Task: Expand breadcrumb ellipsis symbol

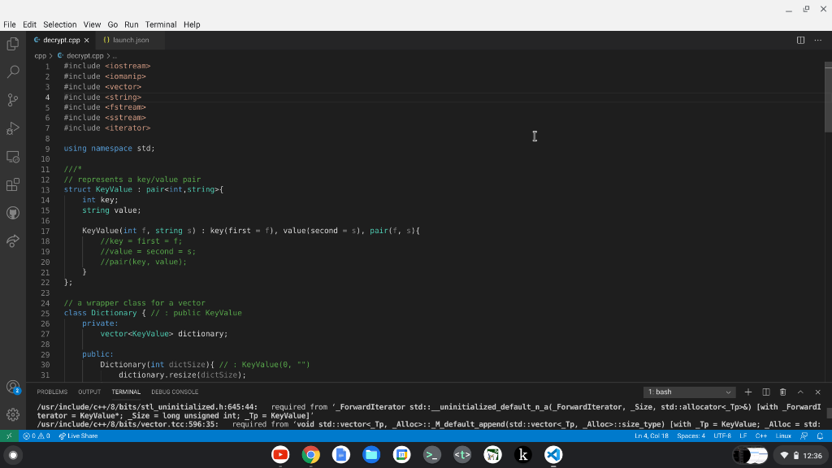Action: pos(115,56)
